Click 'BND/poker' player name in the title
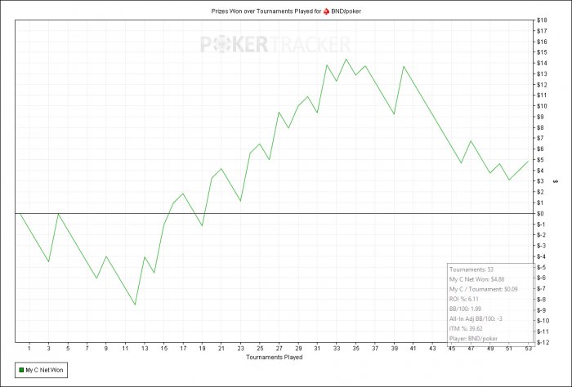Viewport: 572px width, 387px height. pyautogui.click(x=346, y=11)
